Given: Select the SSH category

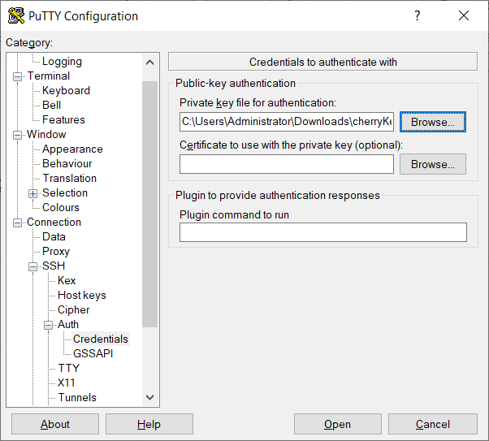Looking at the screenshot, I should [x=54, y=266].
